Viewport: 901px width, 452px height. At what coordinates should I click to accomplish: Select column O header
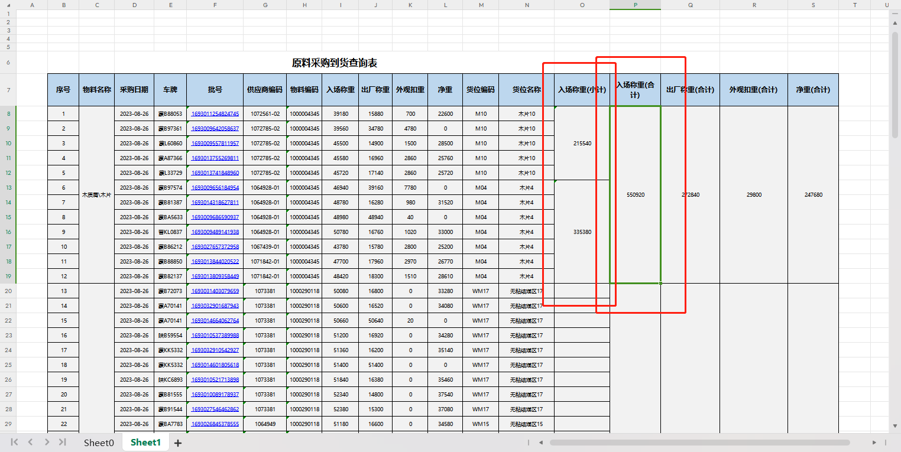582,5
